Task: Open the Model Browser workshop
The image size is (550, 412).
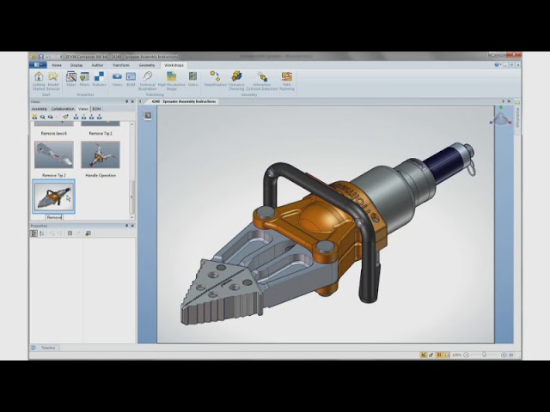Action: pos(53,81)
